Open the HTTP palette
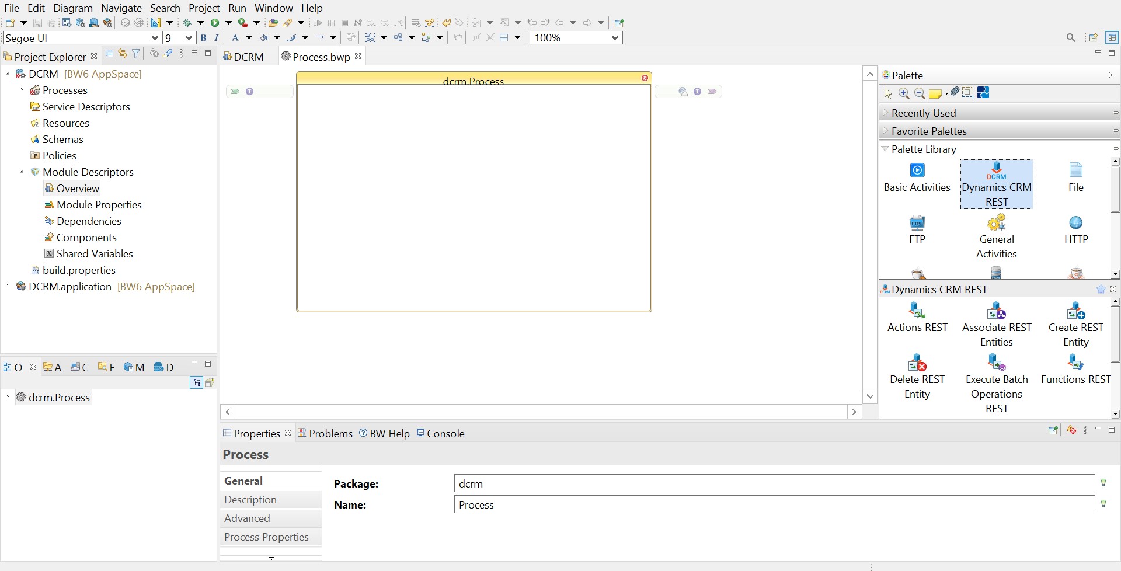Viewport: 1121px width, 571px height. (1075, 230)
